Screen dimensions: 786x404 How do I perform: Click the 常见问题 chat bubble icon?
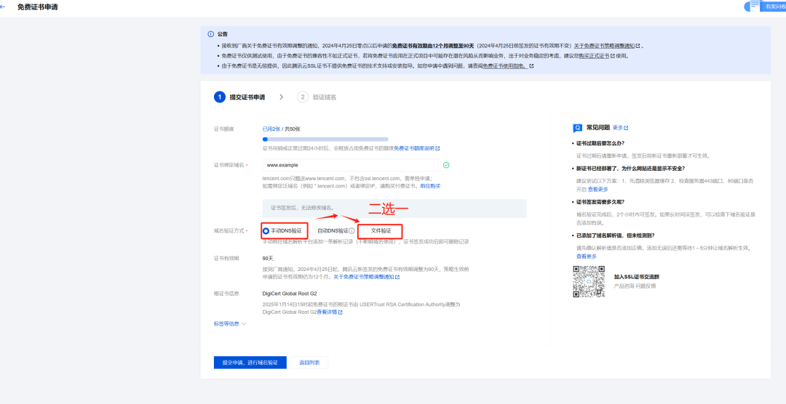[578, 127]
